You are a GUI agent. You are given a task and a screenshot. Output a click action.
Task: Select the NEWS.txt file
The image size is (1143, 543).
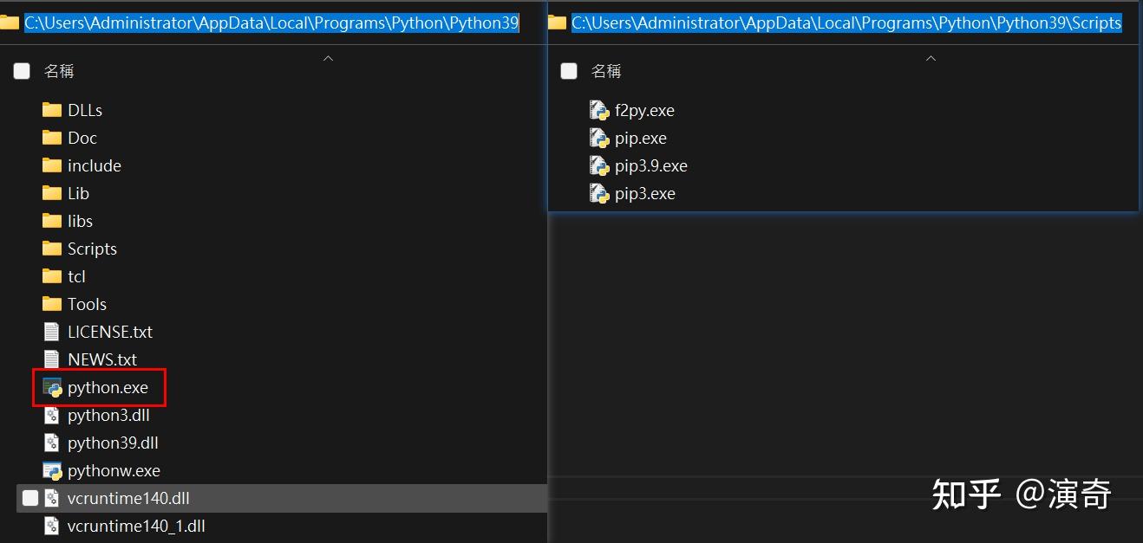pos(90,359)
